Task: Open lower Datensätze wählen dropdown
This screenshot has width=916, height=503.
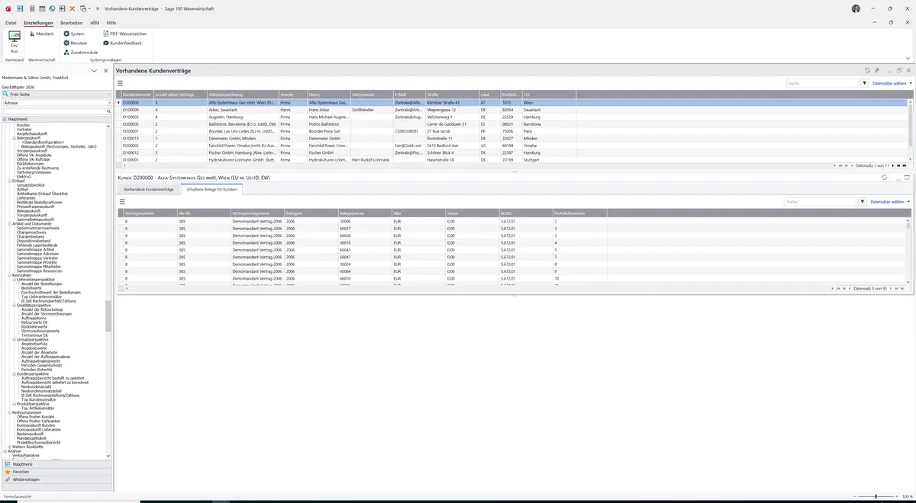Action: pos(889,202)
